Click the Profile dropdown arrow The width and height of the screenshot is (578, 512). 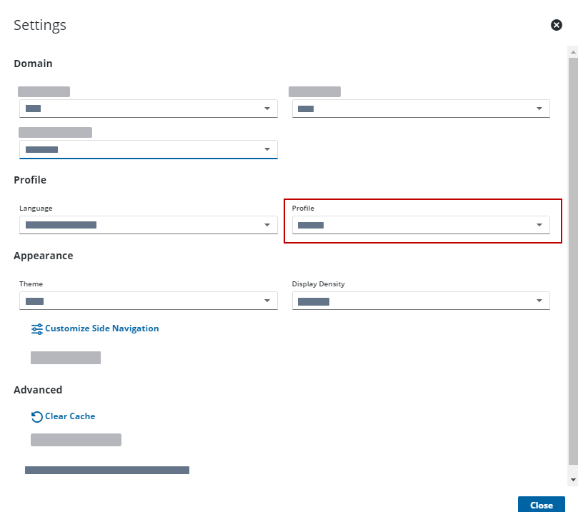(x=539, y=225)
